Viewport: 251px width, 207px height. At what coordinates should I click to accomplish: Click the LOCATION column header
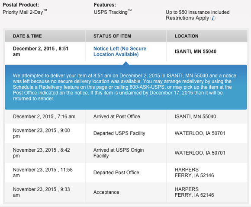(187, 36)
